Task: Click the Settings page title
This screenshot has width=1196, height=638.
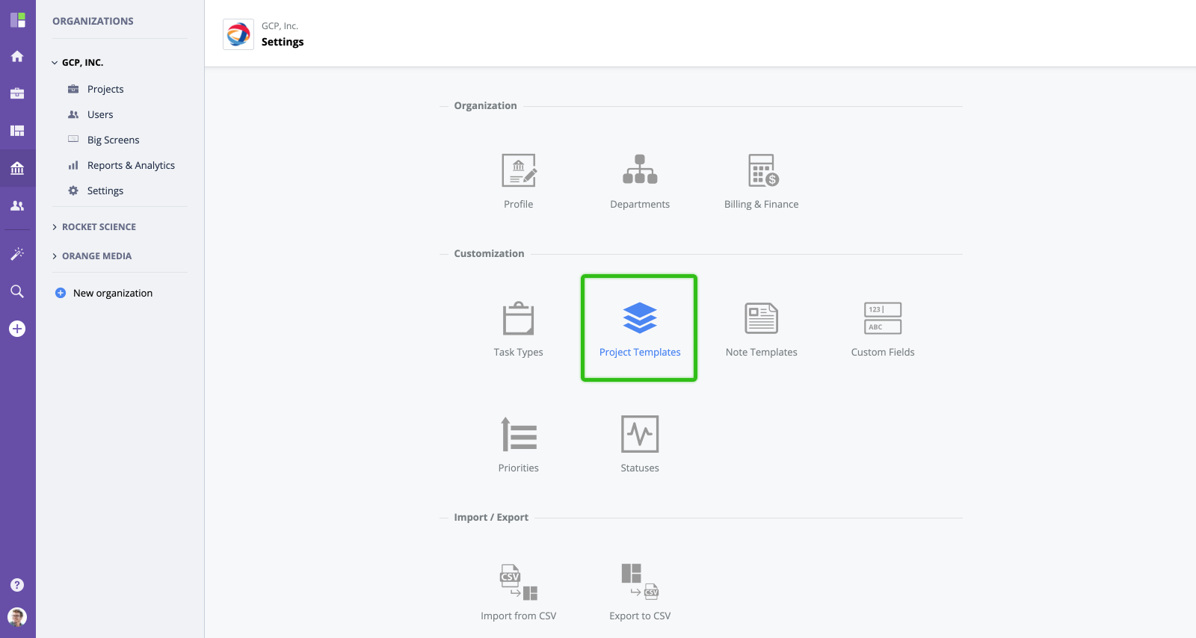Action: tap(283, 42)
